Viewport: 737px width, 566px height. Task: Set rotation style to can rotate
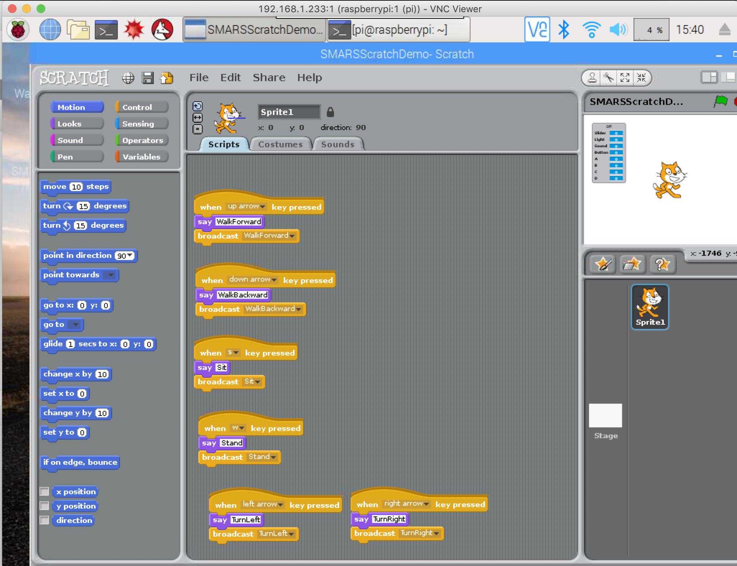tap(198, 106)
